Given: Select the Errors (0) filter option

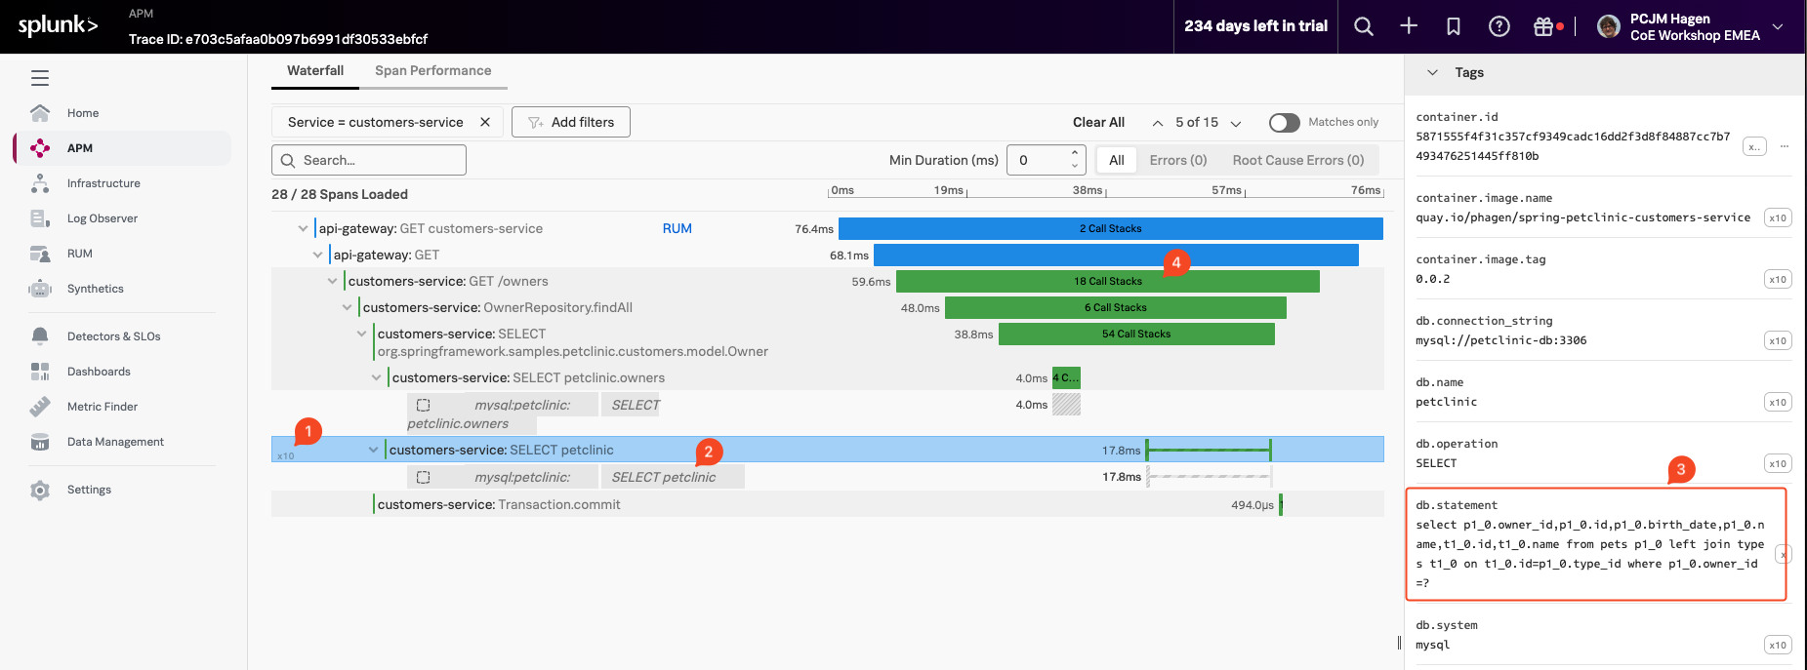Looking at the screenshot, I should [x=1177, y=160].
